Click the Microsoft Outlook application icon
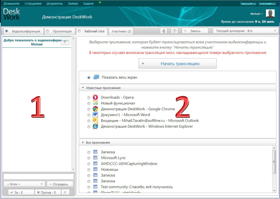 95,120
